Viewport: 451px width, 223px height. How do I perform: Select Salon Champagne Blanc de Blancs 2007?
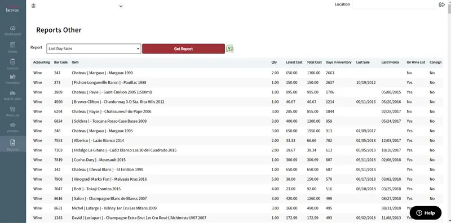pos(109,198)
